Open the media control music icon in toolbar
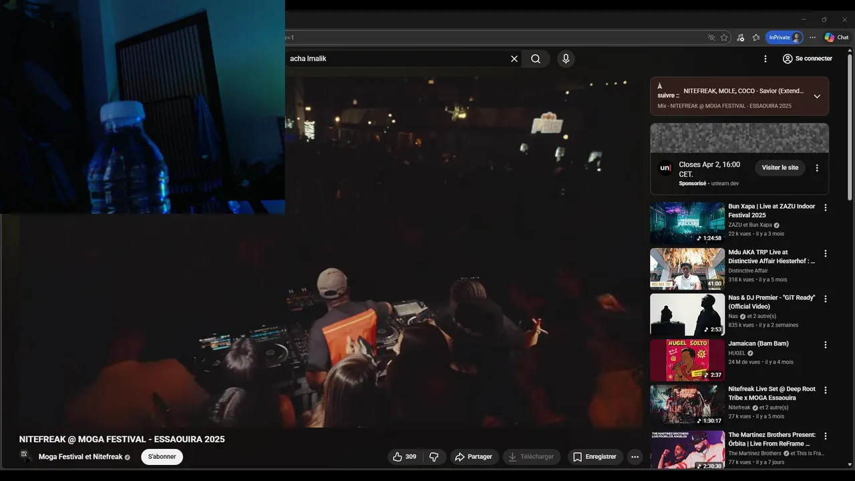The image size is (855, 481). pos(740,37)
